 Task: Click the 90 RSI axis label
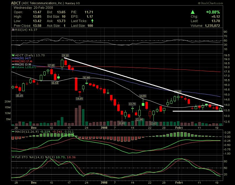(226, 32)
